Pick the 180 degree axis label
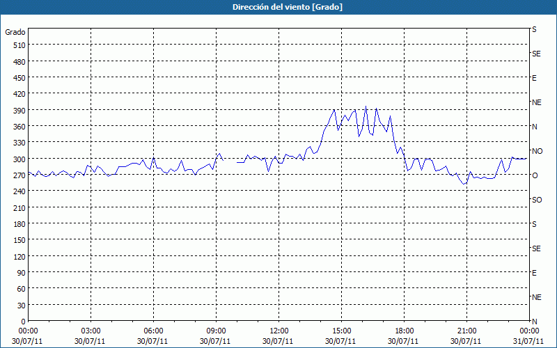The width and height of the screenshot is (557, 348). [x=19, y=224]
